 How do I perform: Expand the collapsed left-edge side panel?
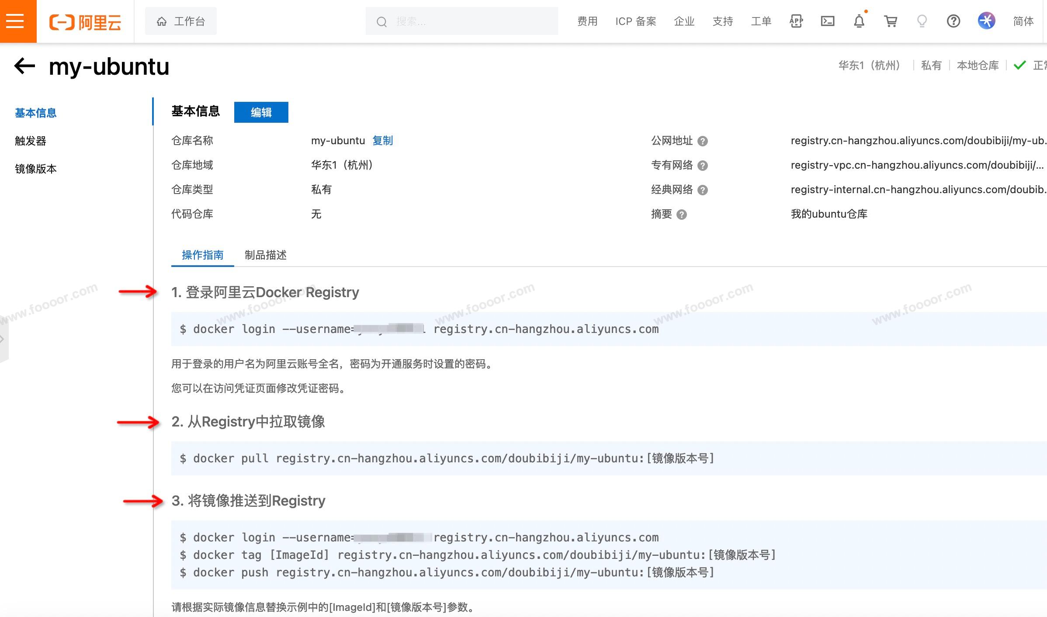(x=3, y=340)
